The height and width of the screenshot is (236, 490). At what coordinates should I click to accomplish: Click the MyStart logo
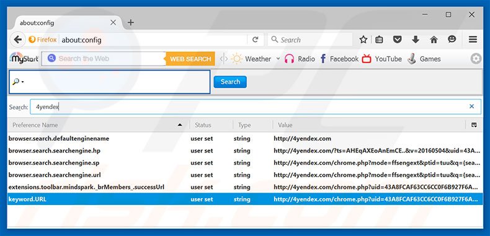click(24, 58)
